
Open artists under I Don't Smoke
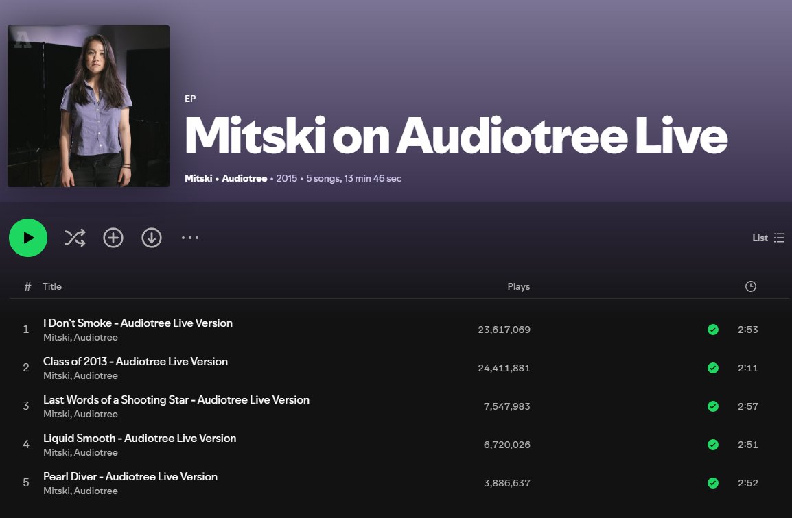click(x=80, y=337)
